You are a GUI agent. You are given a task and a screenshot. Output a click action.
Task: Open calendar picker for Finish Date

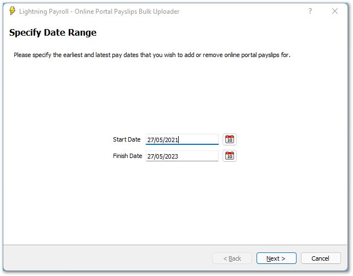(230, 156)
